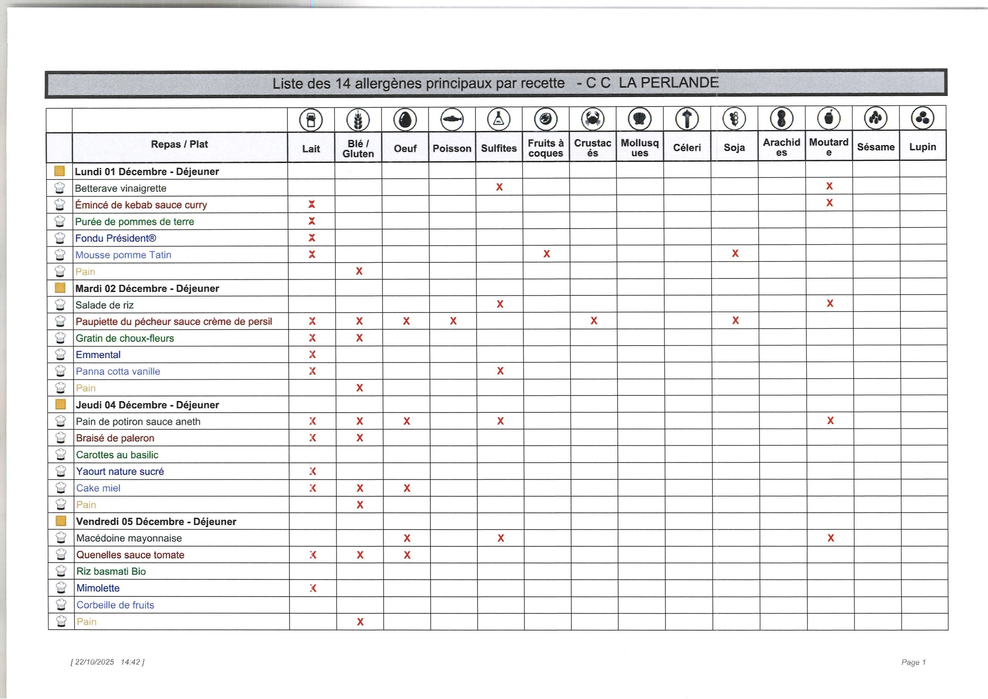Screen dimensions: 988x699
Task: Click the chef hat beside Betterave vinaigrette
Action: click(60, 188)
